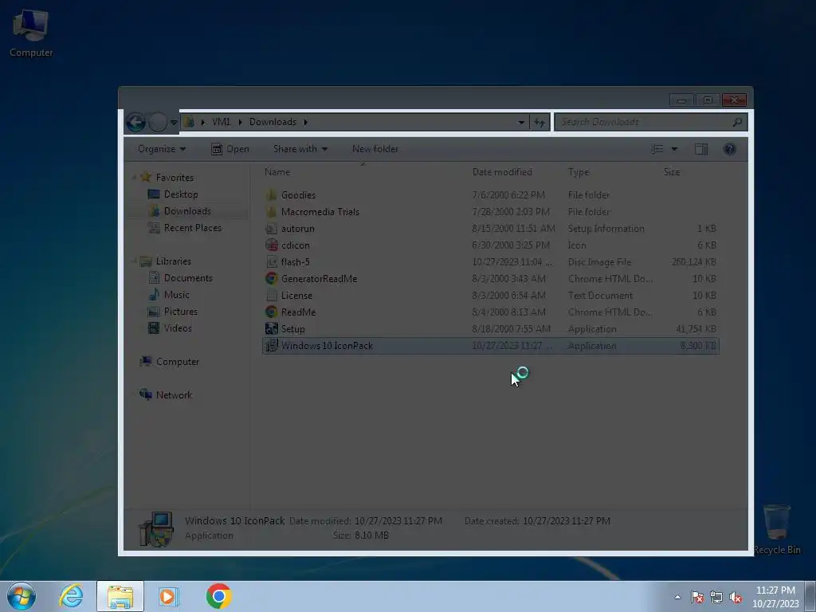The height and width of the screenshot is (612, 816).
Task: Open the Music library
Action: [176, 295]
